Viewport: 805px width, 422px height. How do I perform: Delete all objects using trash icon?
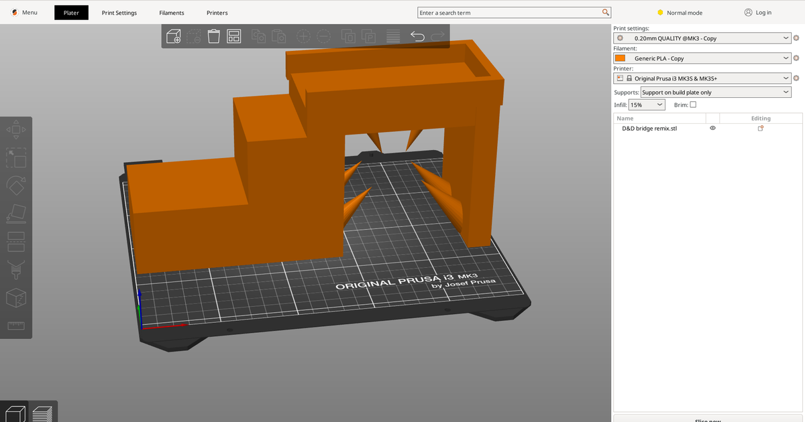click(213, 36)
